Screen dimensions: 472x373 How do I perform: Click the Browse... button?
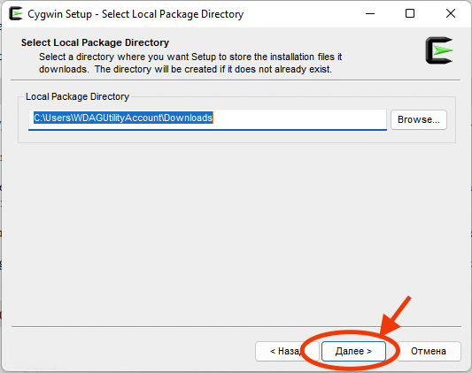click(x=418, y=119)
